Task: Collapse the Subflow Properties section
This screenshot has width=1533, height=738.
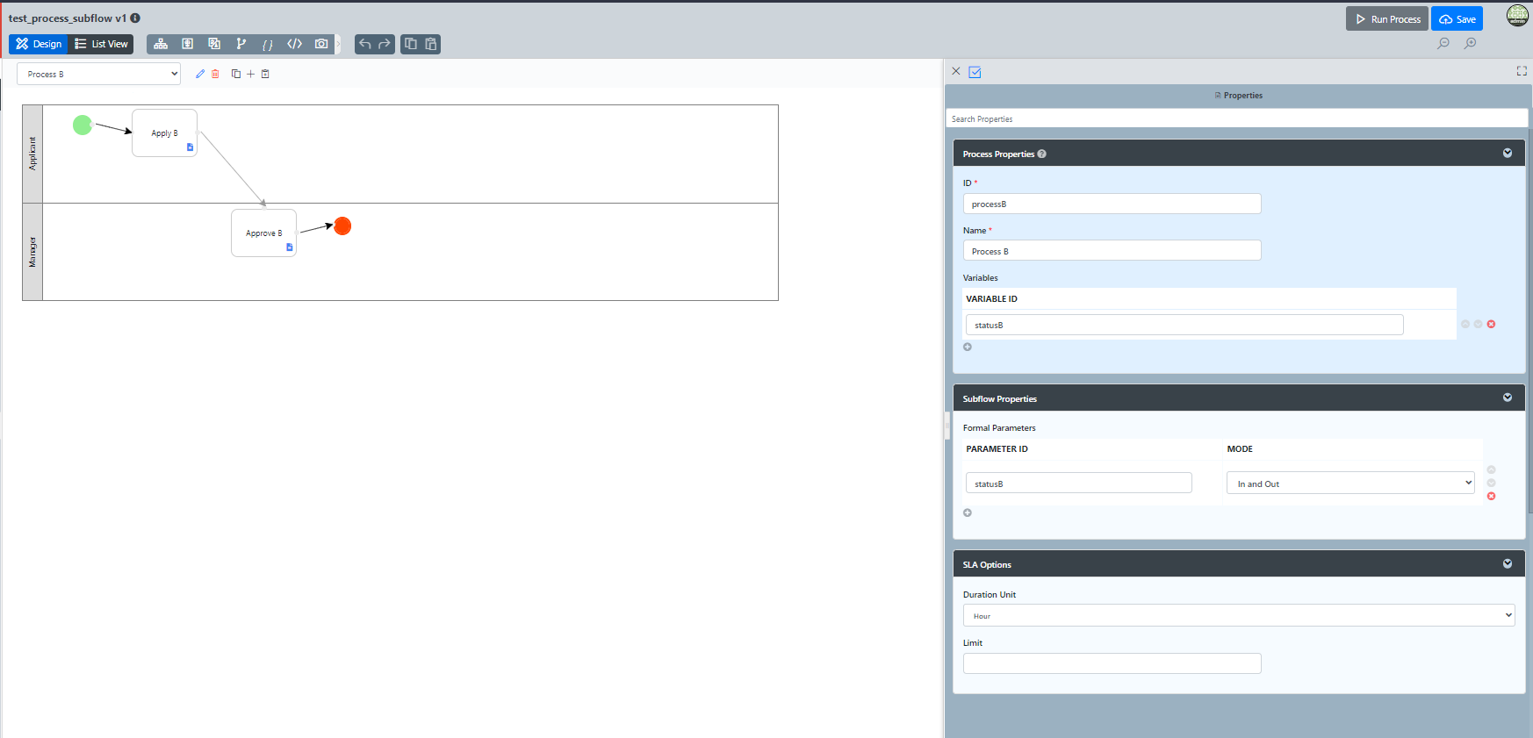Action: coord(1508,398)
